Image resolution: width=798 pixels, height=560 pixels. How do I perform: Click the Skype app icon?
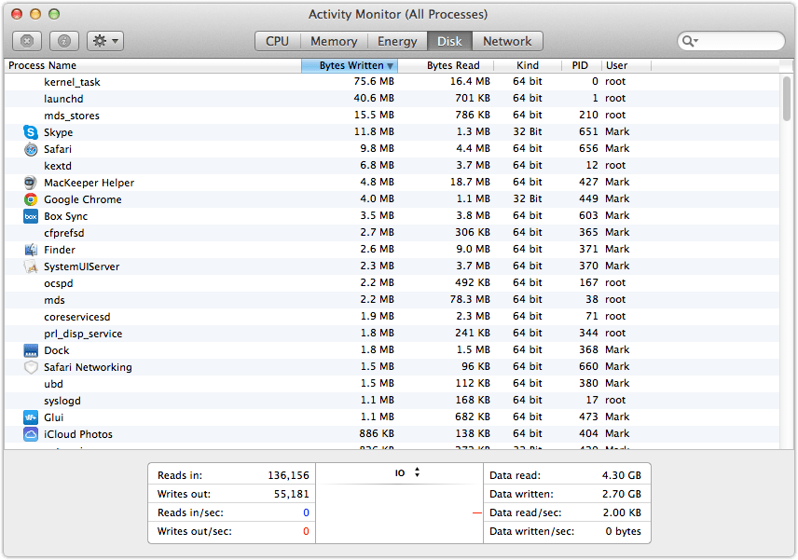tap(31, 132)
